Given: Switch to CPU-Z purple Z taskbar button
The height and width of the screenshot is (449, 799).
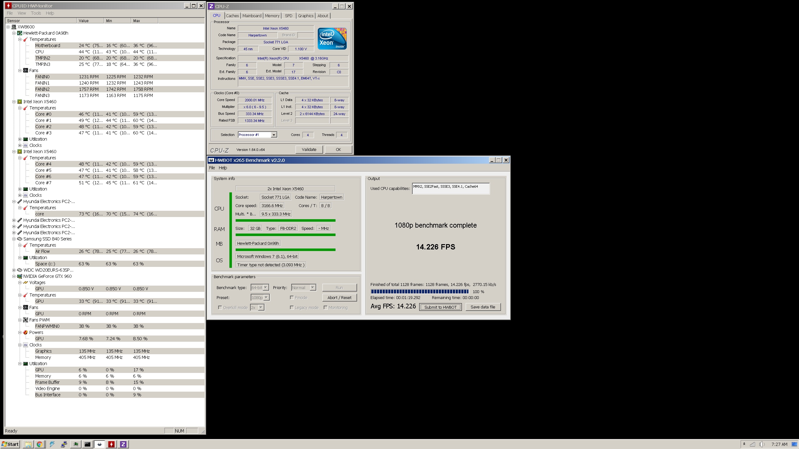Looking at the screenshot, I should (x=123, y=444).
